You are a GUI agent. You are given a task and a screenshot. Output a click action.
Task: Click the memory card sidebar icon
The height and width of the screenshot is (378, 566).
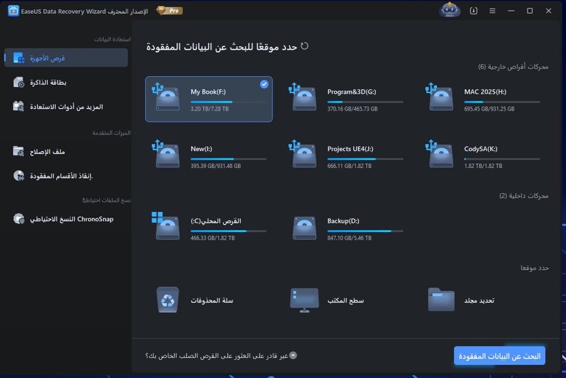coord(19,82)
